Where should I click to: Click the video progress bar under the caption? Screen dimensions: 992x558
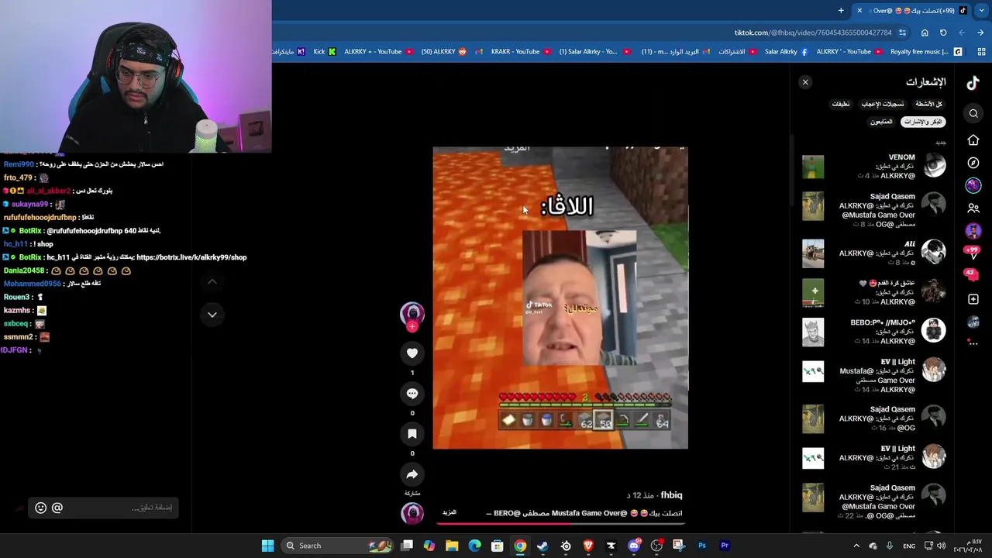(560, 524)
